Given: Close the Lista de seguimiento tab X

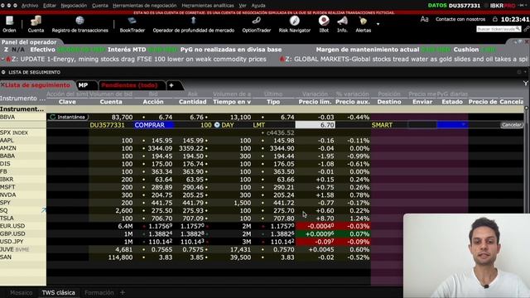Looking at the screenshot, I should [x=2, y=84].
